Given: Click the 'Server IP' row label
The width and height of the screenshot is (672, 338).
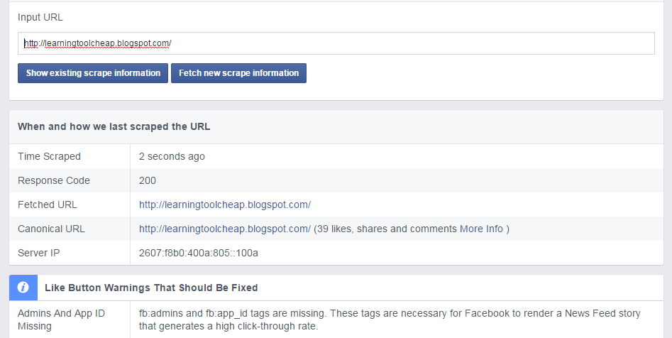Looking at the screenshot, I should pos(39,253).
